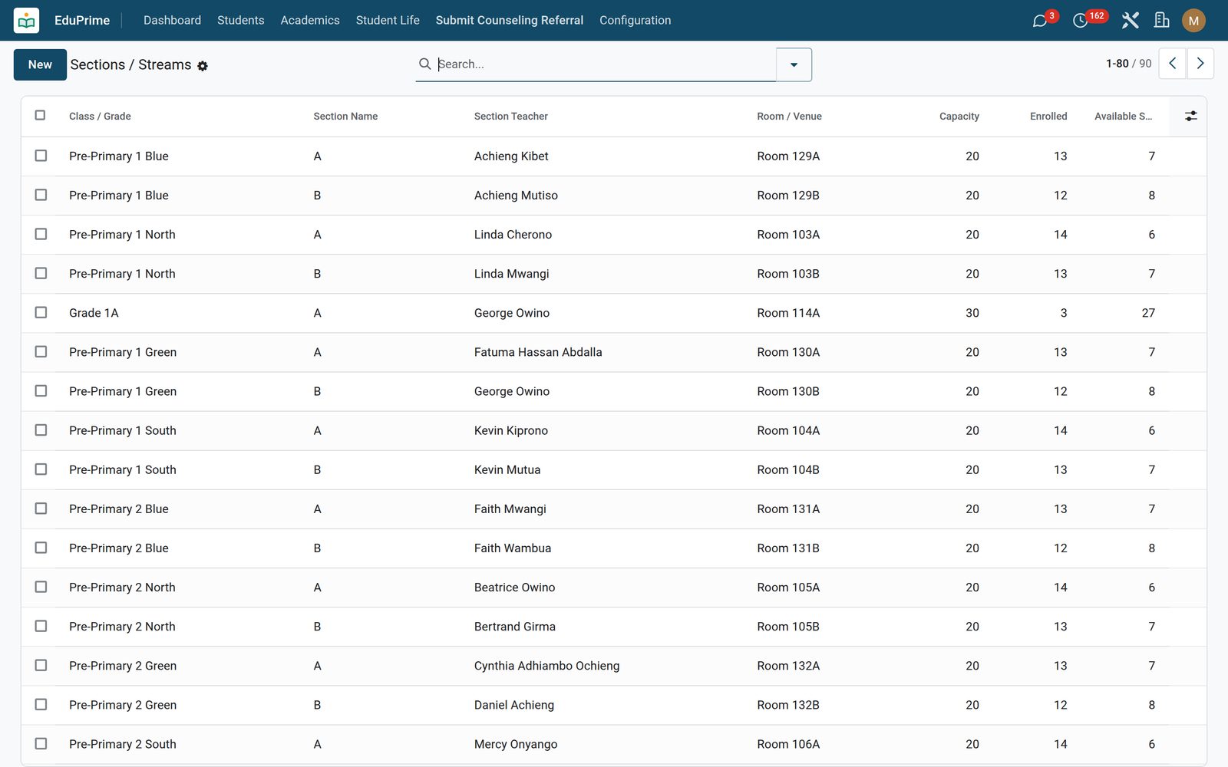This screenshot has width=1228, height=767.
Task: Open the Student Life menu
Action: (x=388, y=21)
